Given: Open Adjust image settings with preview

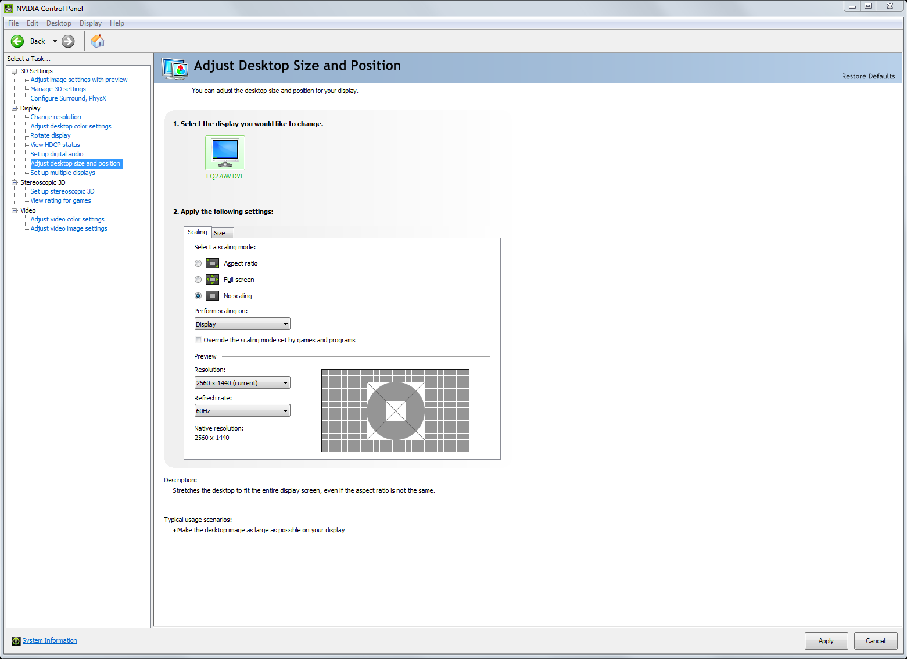Looking at the screenshot, I should 79,80.
